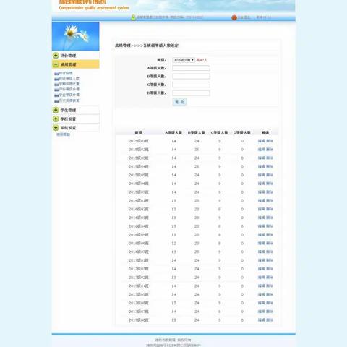Image resolution: width=347 pixels, height=347 pixels.
Task: Click delete link for 2016级06班 row
Action: pyautogui.click(x=270, y=244)
